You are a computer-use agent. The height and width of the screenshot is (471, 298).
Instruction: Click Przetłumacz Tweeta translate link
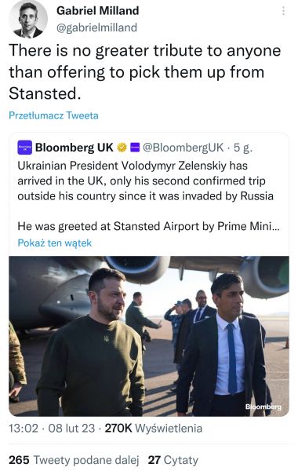(x=53, y=115)
